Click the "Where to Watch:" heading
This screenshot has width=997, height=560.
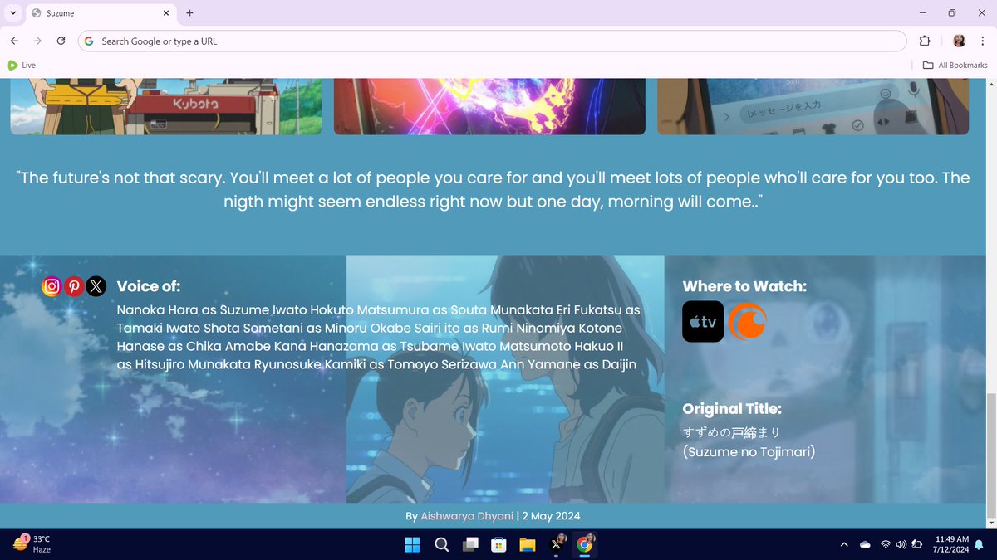744,286
